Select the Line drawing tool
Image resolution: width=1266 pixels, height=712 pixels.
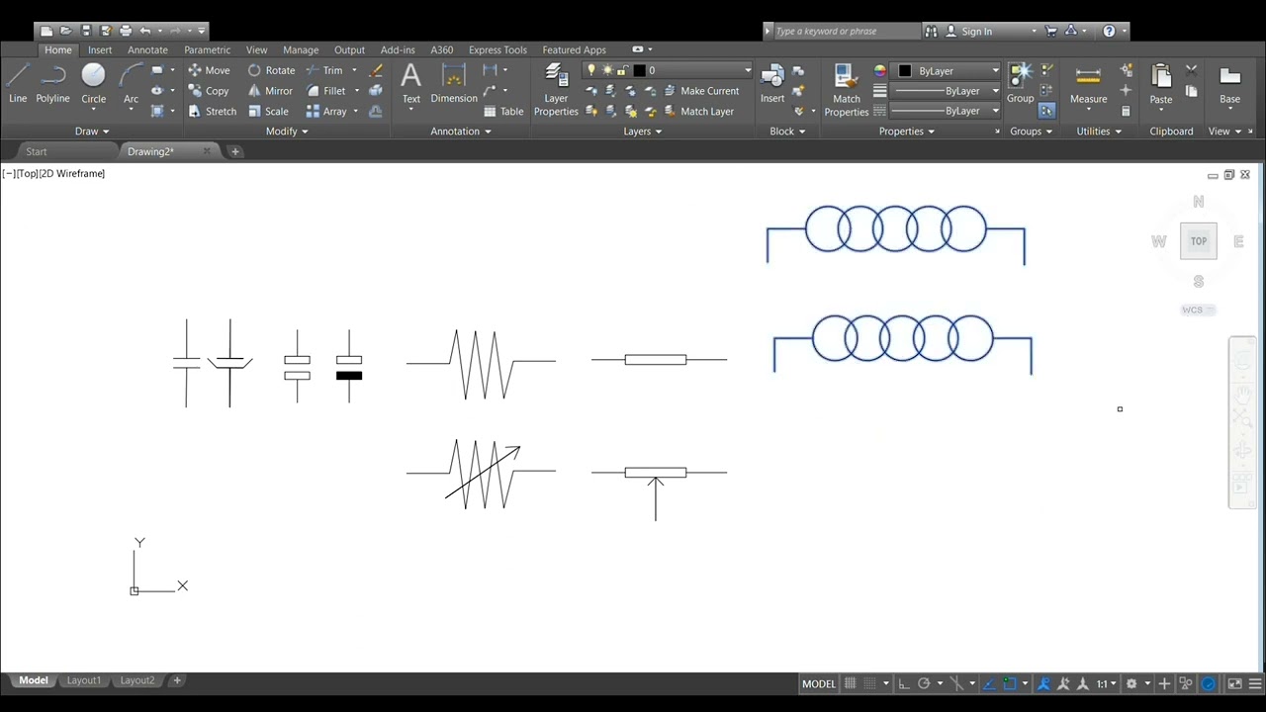pyautogui.click(x=18, y=83)
